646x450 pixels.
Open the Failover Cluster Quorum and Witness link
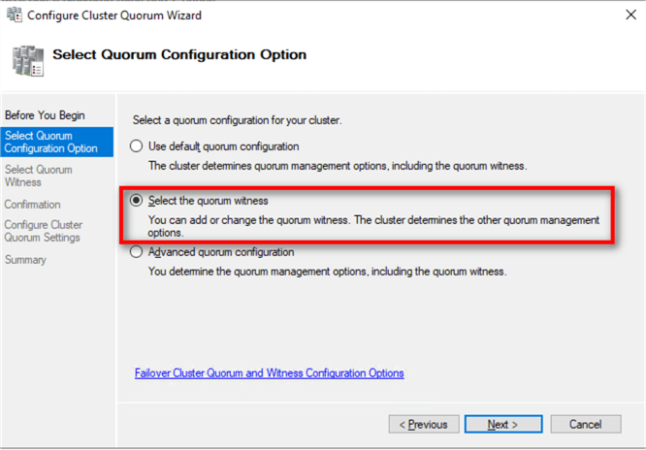[x=269, y=373]
